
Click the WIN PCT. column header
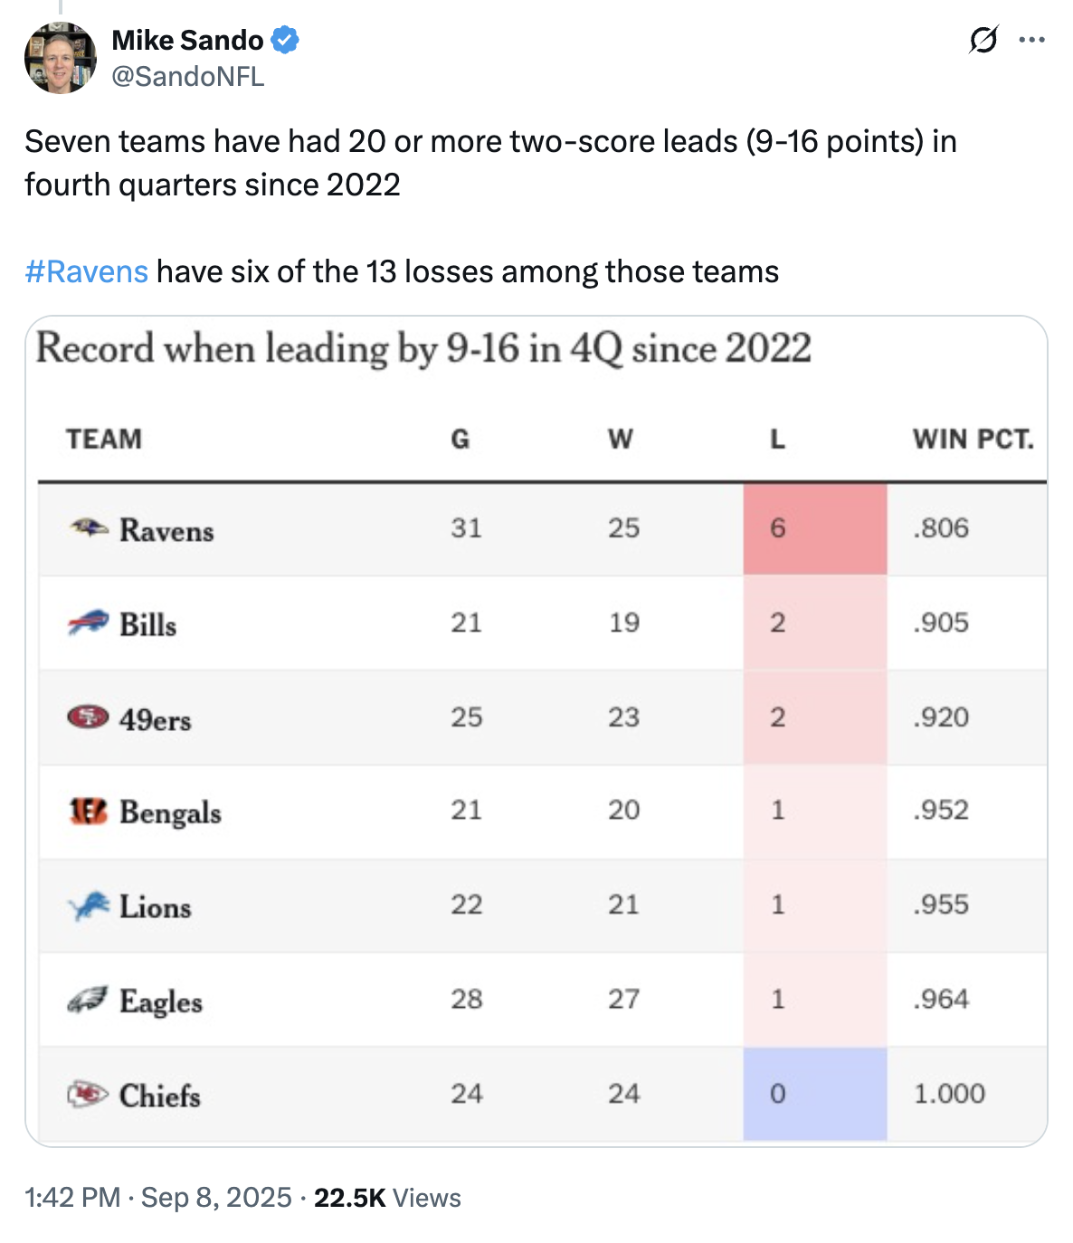pos(973,440)
